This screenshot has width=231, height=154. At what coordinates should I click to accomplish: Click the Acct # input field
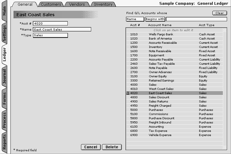pos(50,24)
